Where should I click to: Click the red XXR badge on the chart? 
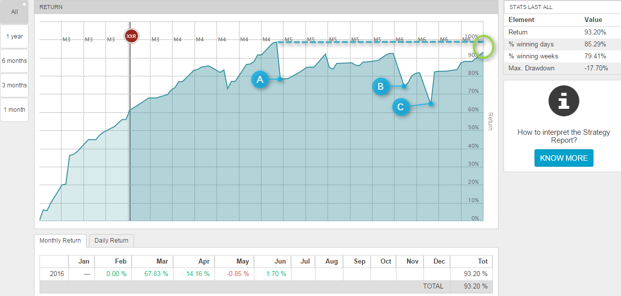pyautogui.click(x=131, y=36)
